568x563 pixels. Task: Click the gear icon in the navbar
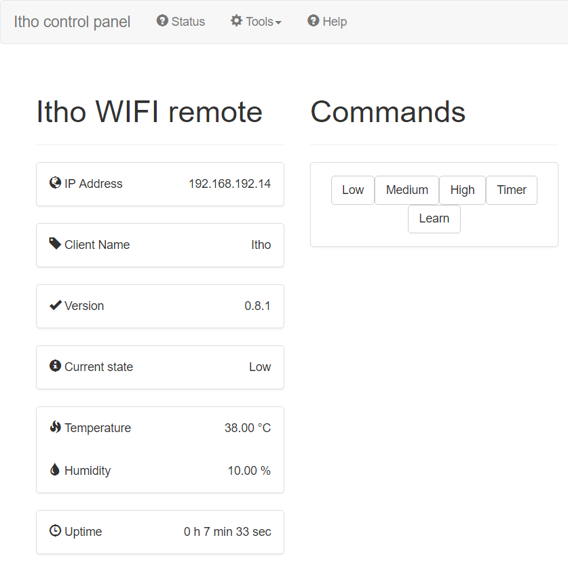pyautogui.click(x=236, y=21)
